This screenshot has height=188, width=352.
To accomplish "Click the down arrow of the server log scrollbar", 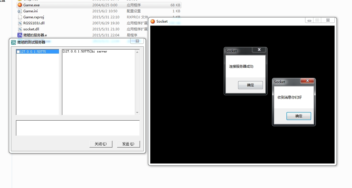I will click(137, 113).
